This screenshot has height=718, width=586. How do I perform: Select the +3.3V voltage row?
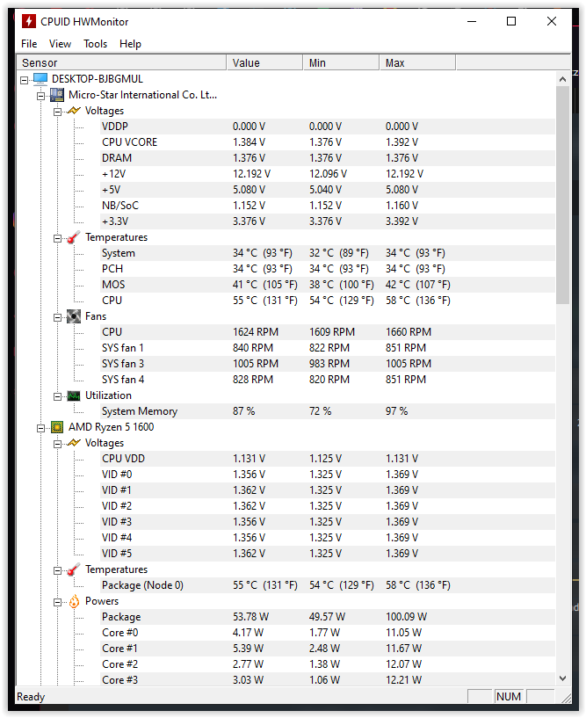click(x=328, y=221)
